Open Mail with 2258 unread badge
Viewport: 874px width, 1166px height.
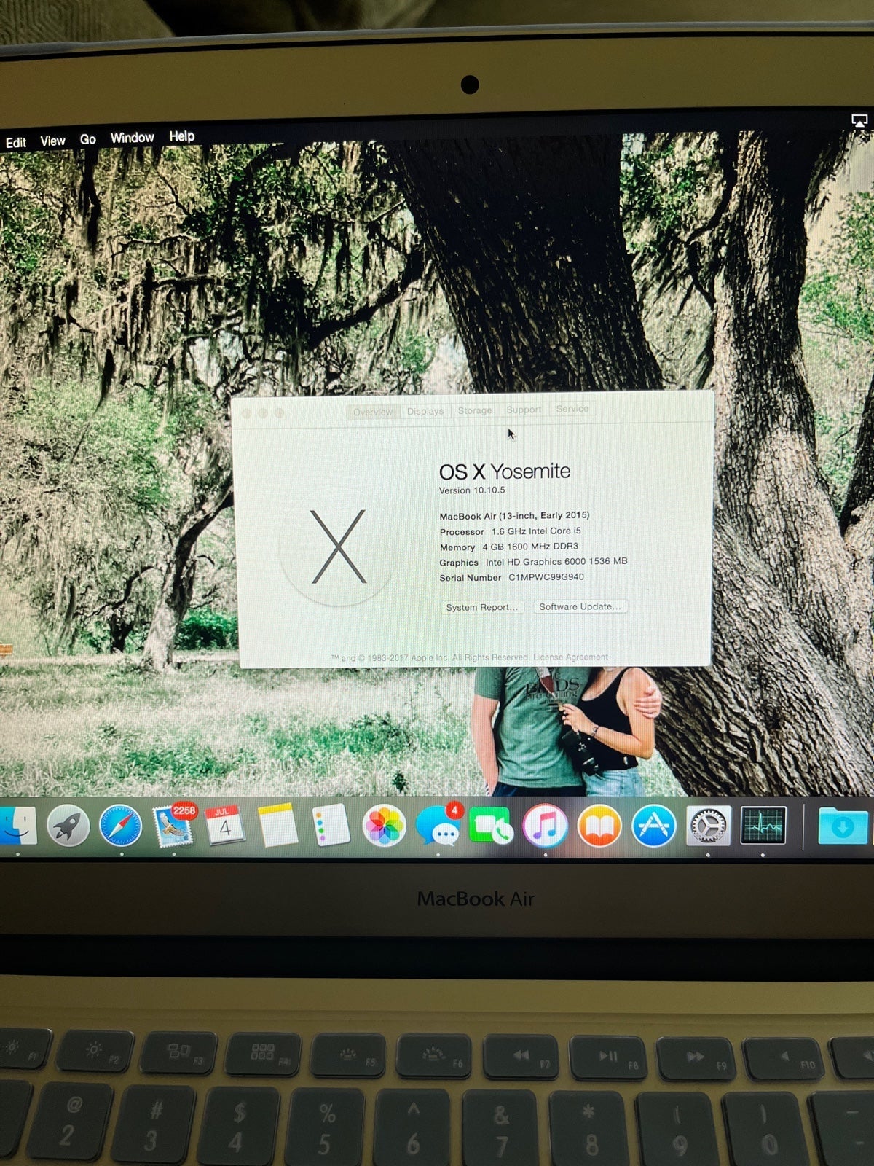[175, 826]
